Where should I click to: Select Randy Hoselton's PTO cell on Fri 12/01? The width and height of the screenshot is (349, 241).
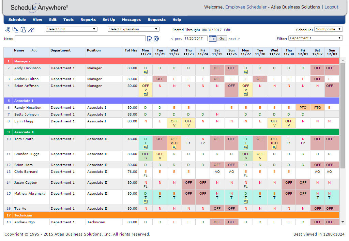coord(303,107)
